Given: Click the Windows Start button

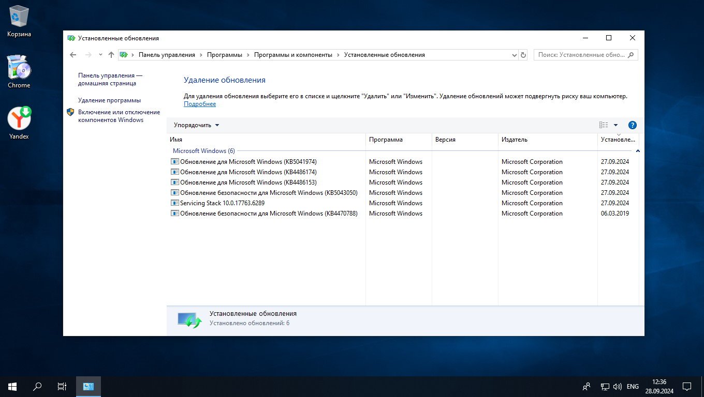Looking at the screenshot, I should (12, 386).
